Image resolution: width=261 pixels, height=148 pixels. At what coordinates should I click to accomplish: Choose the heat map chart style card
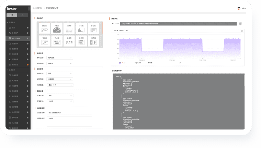(69, 28)
